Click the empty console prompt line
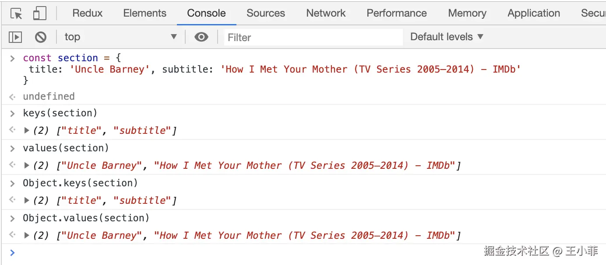The image size is (606, 265). click(219, 253)
